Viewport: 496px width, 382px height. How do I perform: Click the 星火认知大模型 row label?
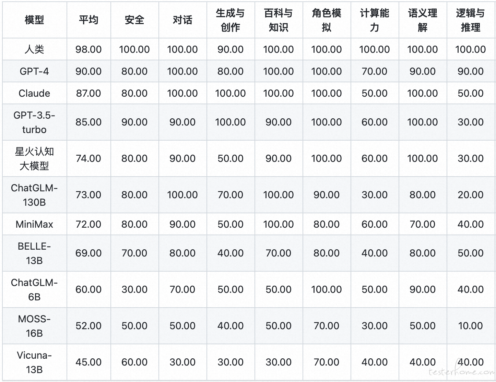[34, 158]
